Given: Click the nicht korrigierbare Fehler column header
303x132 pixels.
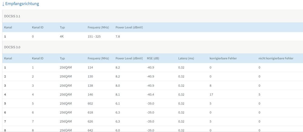Looking at the screenshot, I should coord(276,58).
